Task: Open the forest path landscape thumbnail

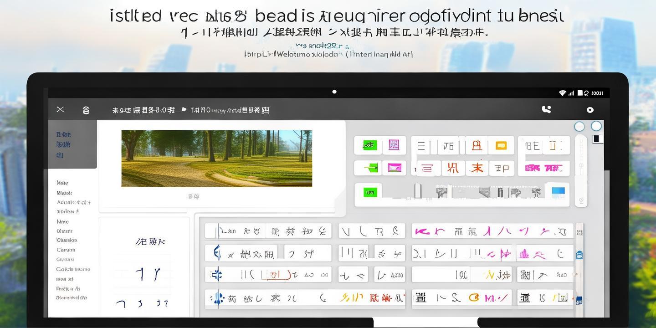Action: (x=216, y=159)
